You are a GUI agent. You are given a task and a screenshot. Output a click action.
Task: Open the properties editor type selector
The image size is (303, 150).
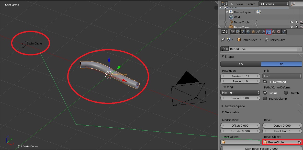point(224,32)
